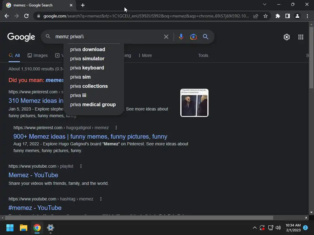Open Settings from the taskbar
This screenshot has width=314, height=235.
click(51, 228)
